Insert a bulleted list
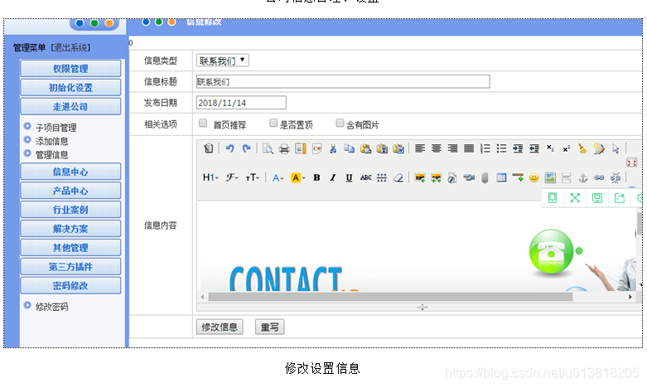Screen dimensions: 647x388 tap(501, 148)
